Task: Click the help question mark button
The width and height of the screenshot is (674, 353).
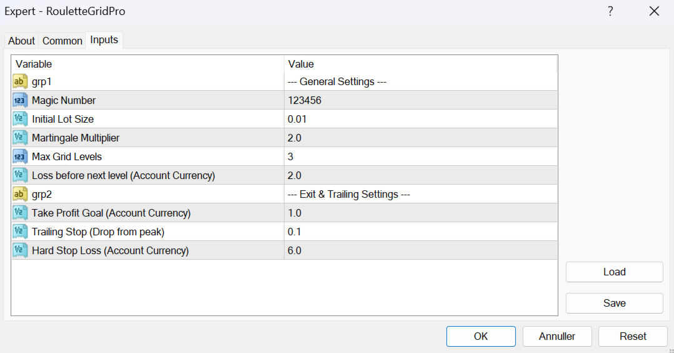Action: pyautogui.click(x=610, y=11)
